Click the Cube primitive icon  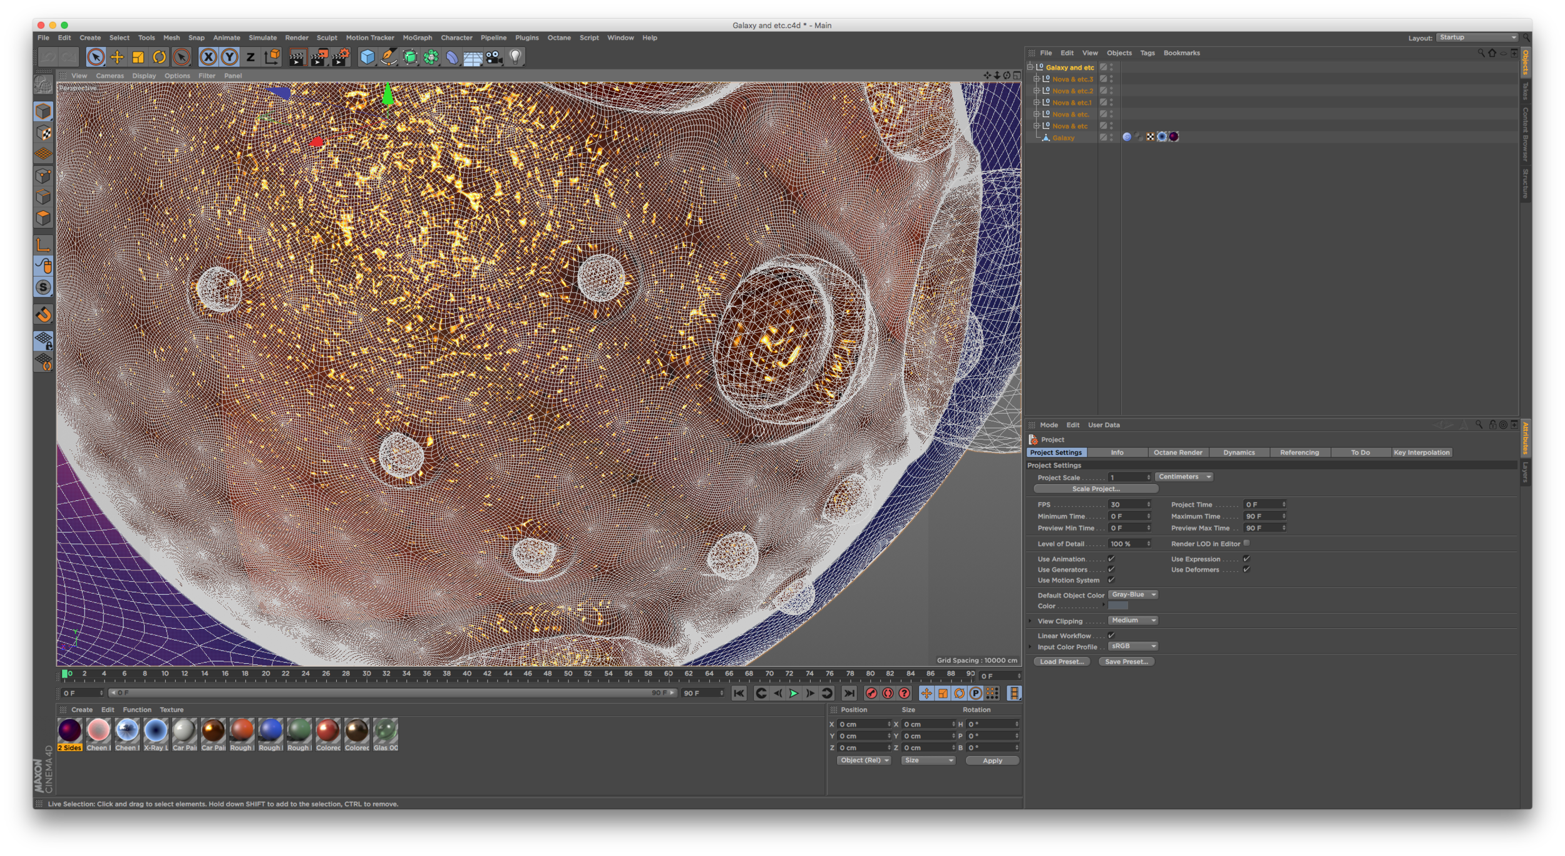click(x=367, y=58)
